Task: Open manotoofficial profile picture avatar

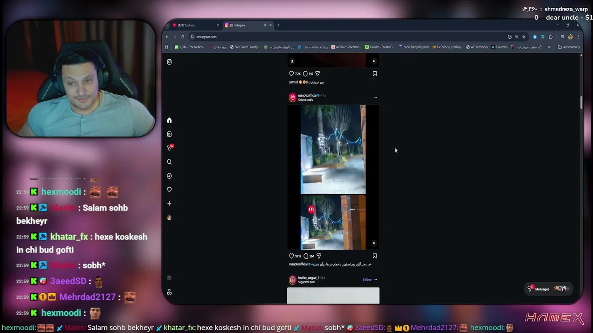Action: click(292, 97)
